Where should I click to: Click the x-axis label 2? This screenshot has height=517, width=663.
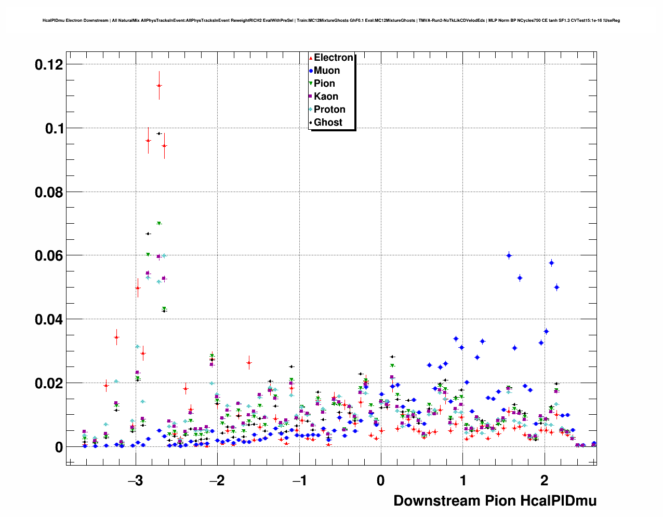coord(545,481)
